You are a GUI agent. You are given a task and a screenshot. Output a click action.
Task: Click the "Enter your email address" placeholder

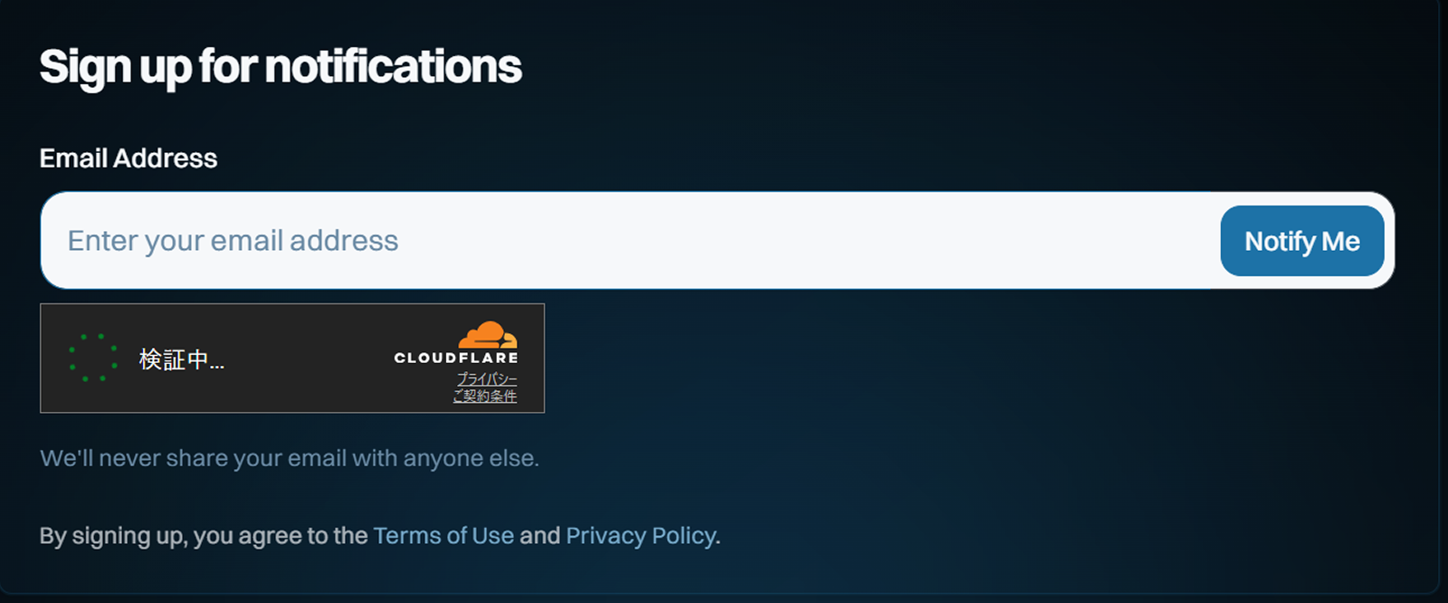coord(233,241)
